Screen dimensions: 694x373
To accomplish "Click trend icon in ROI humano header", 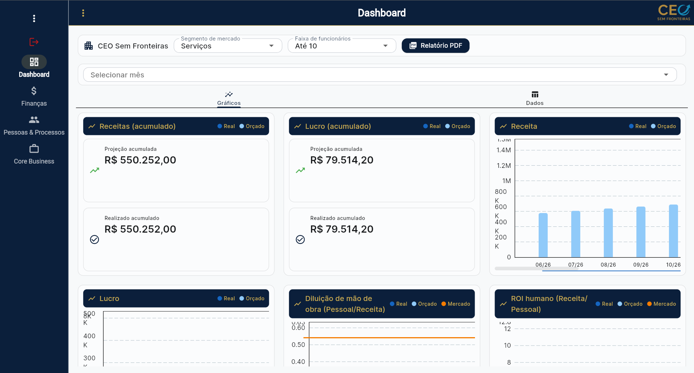I will [503, 304].
